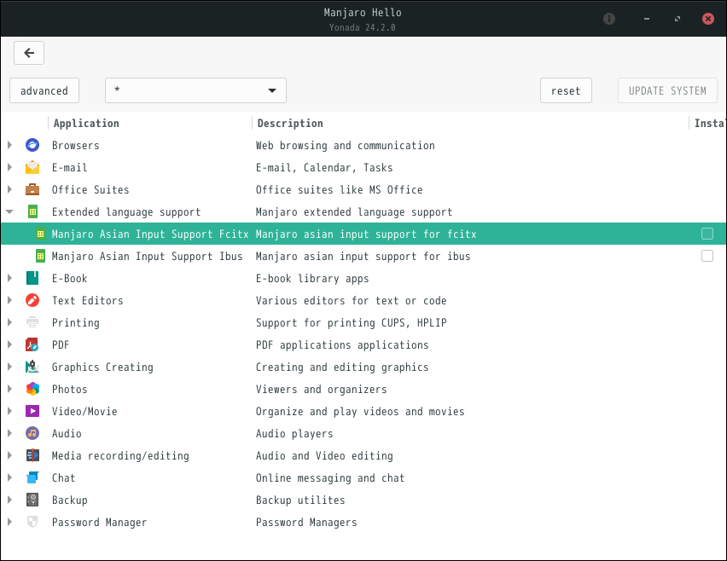Click the Install column header
The height and width of the screenshot is (561, 727).
click(708, 124)
